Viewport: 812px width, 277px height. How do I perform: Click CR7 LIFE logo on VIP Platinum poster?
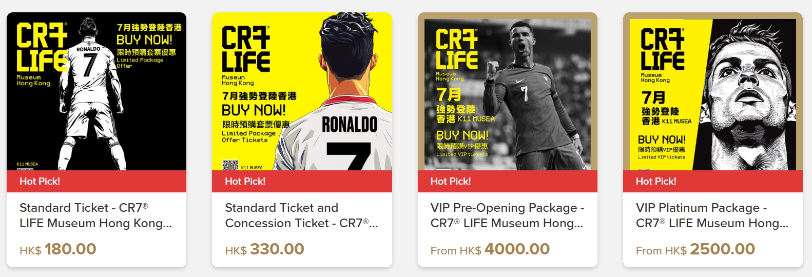(x=663, y=49)
